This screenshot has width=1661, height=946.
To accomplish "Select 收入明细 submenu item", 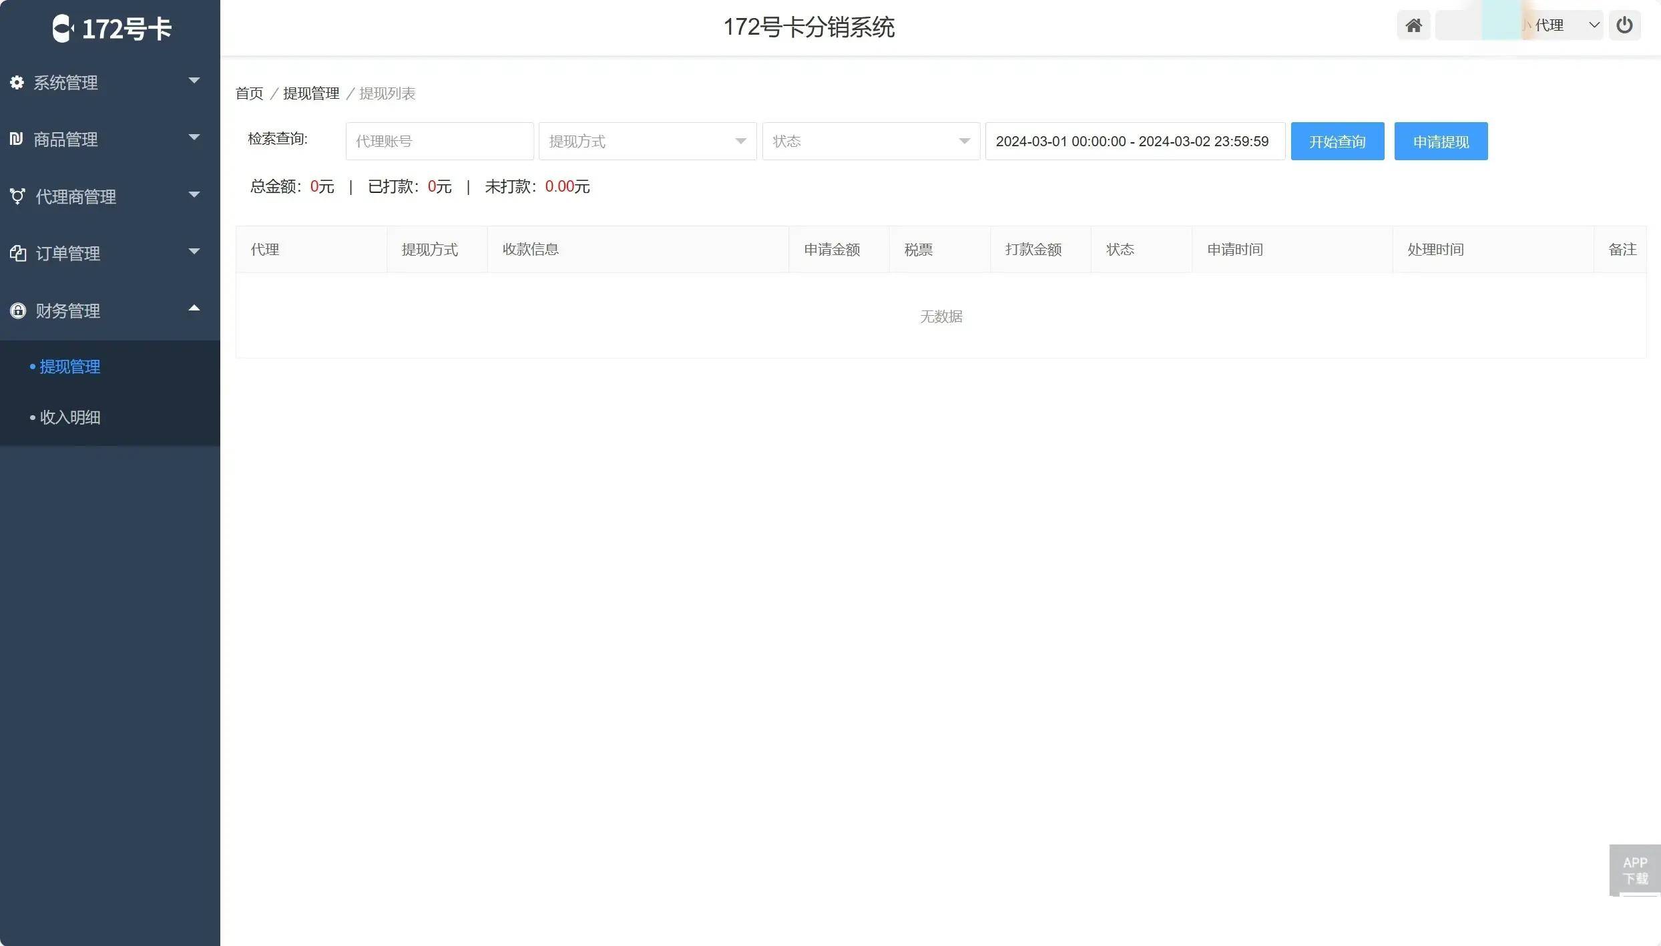I will pyautogui.click(x=69, y=417).
